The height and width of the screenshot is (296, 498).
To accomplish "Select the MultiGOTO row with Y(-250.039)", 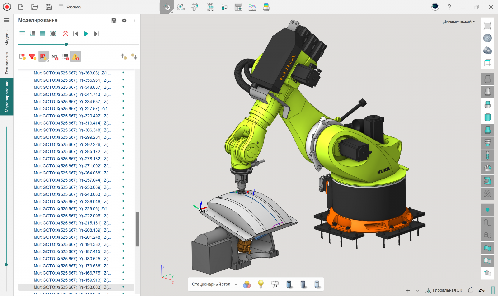I will (x=72, y=187).
